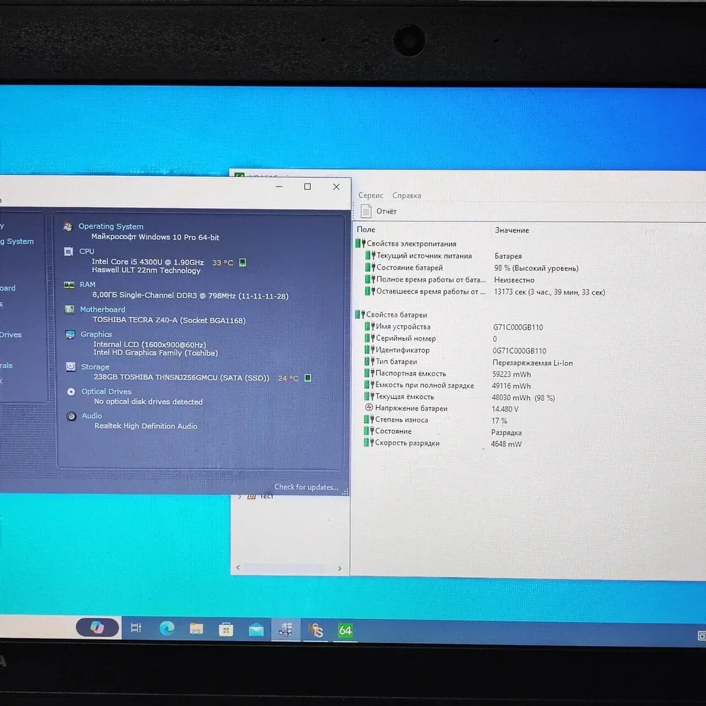Click the CPU temperature status indicator
Image resolution: width=706 pixels, height=706 pixels.
click(x=242, y=262)
